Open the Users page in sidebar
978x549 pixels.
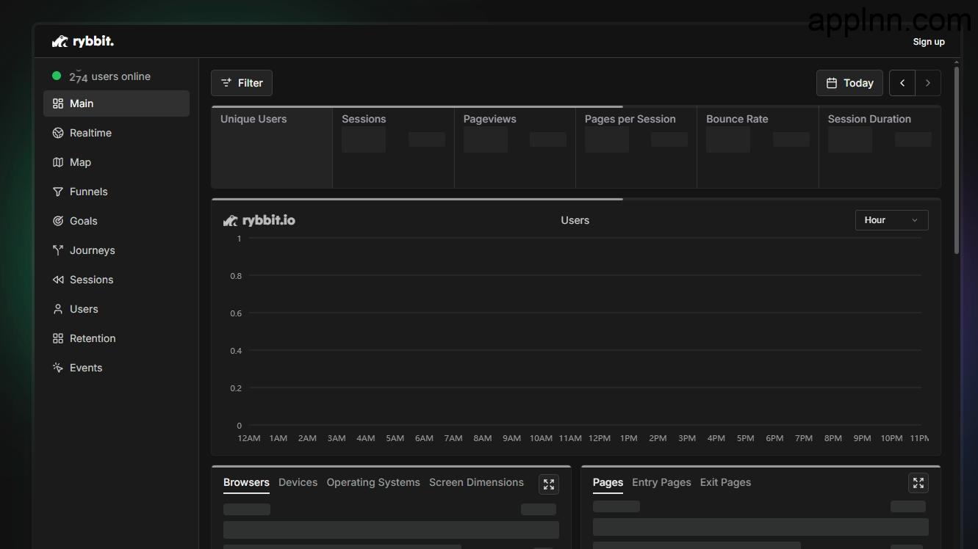116,309
